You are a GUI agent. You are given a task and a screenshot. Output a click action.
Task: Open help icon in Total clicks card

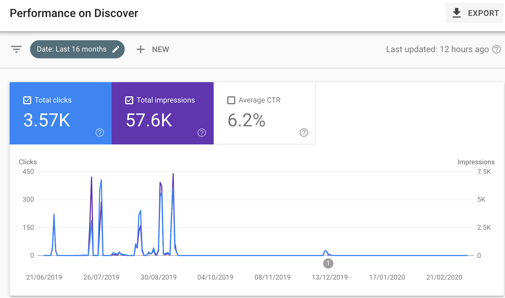100,133
